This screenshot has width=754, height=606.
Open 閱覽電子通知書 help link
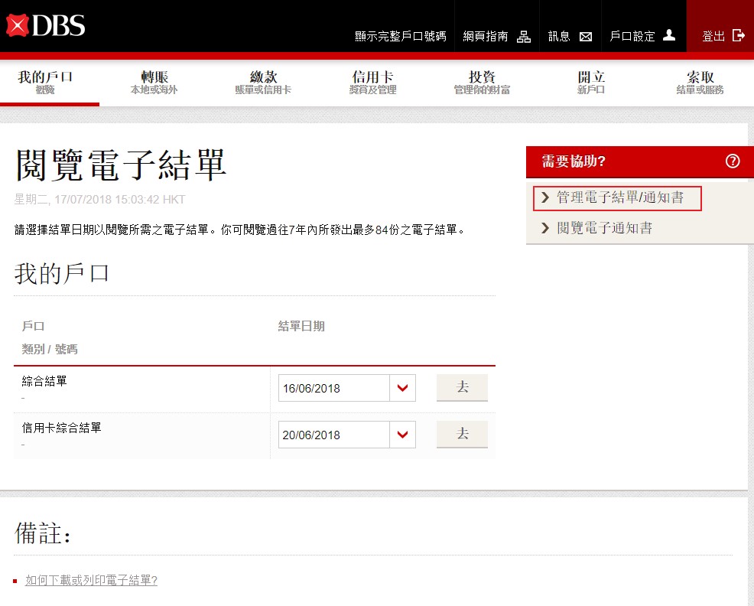pyautogui.click(x=604, y=228)
